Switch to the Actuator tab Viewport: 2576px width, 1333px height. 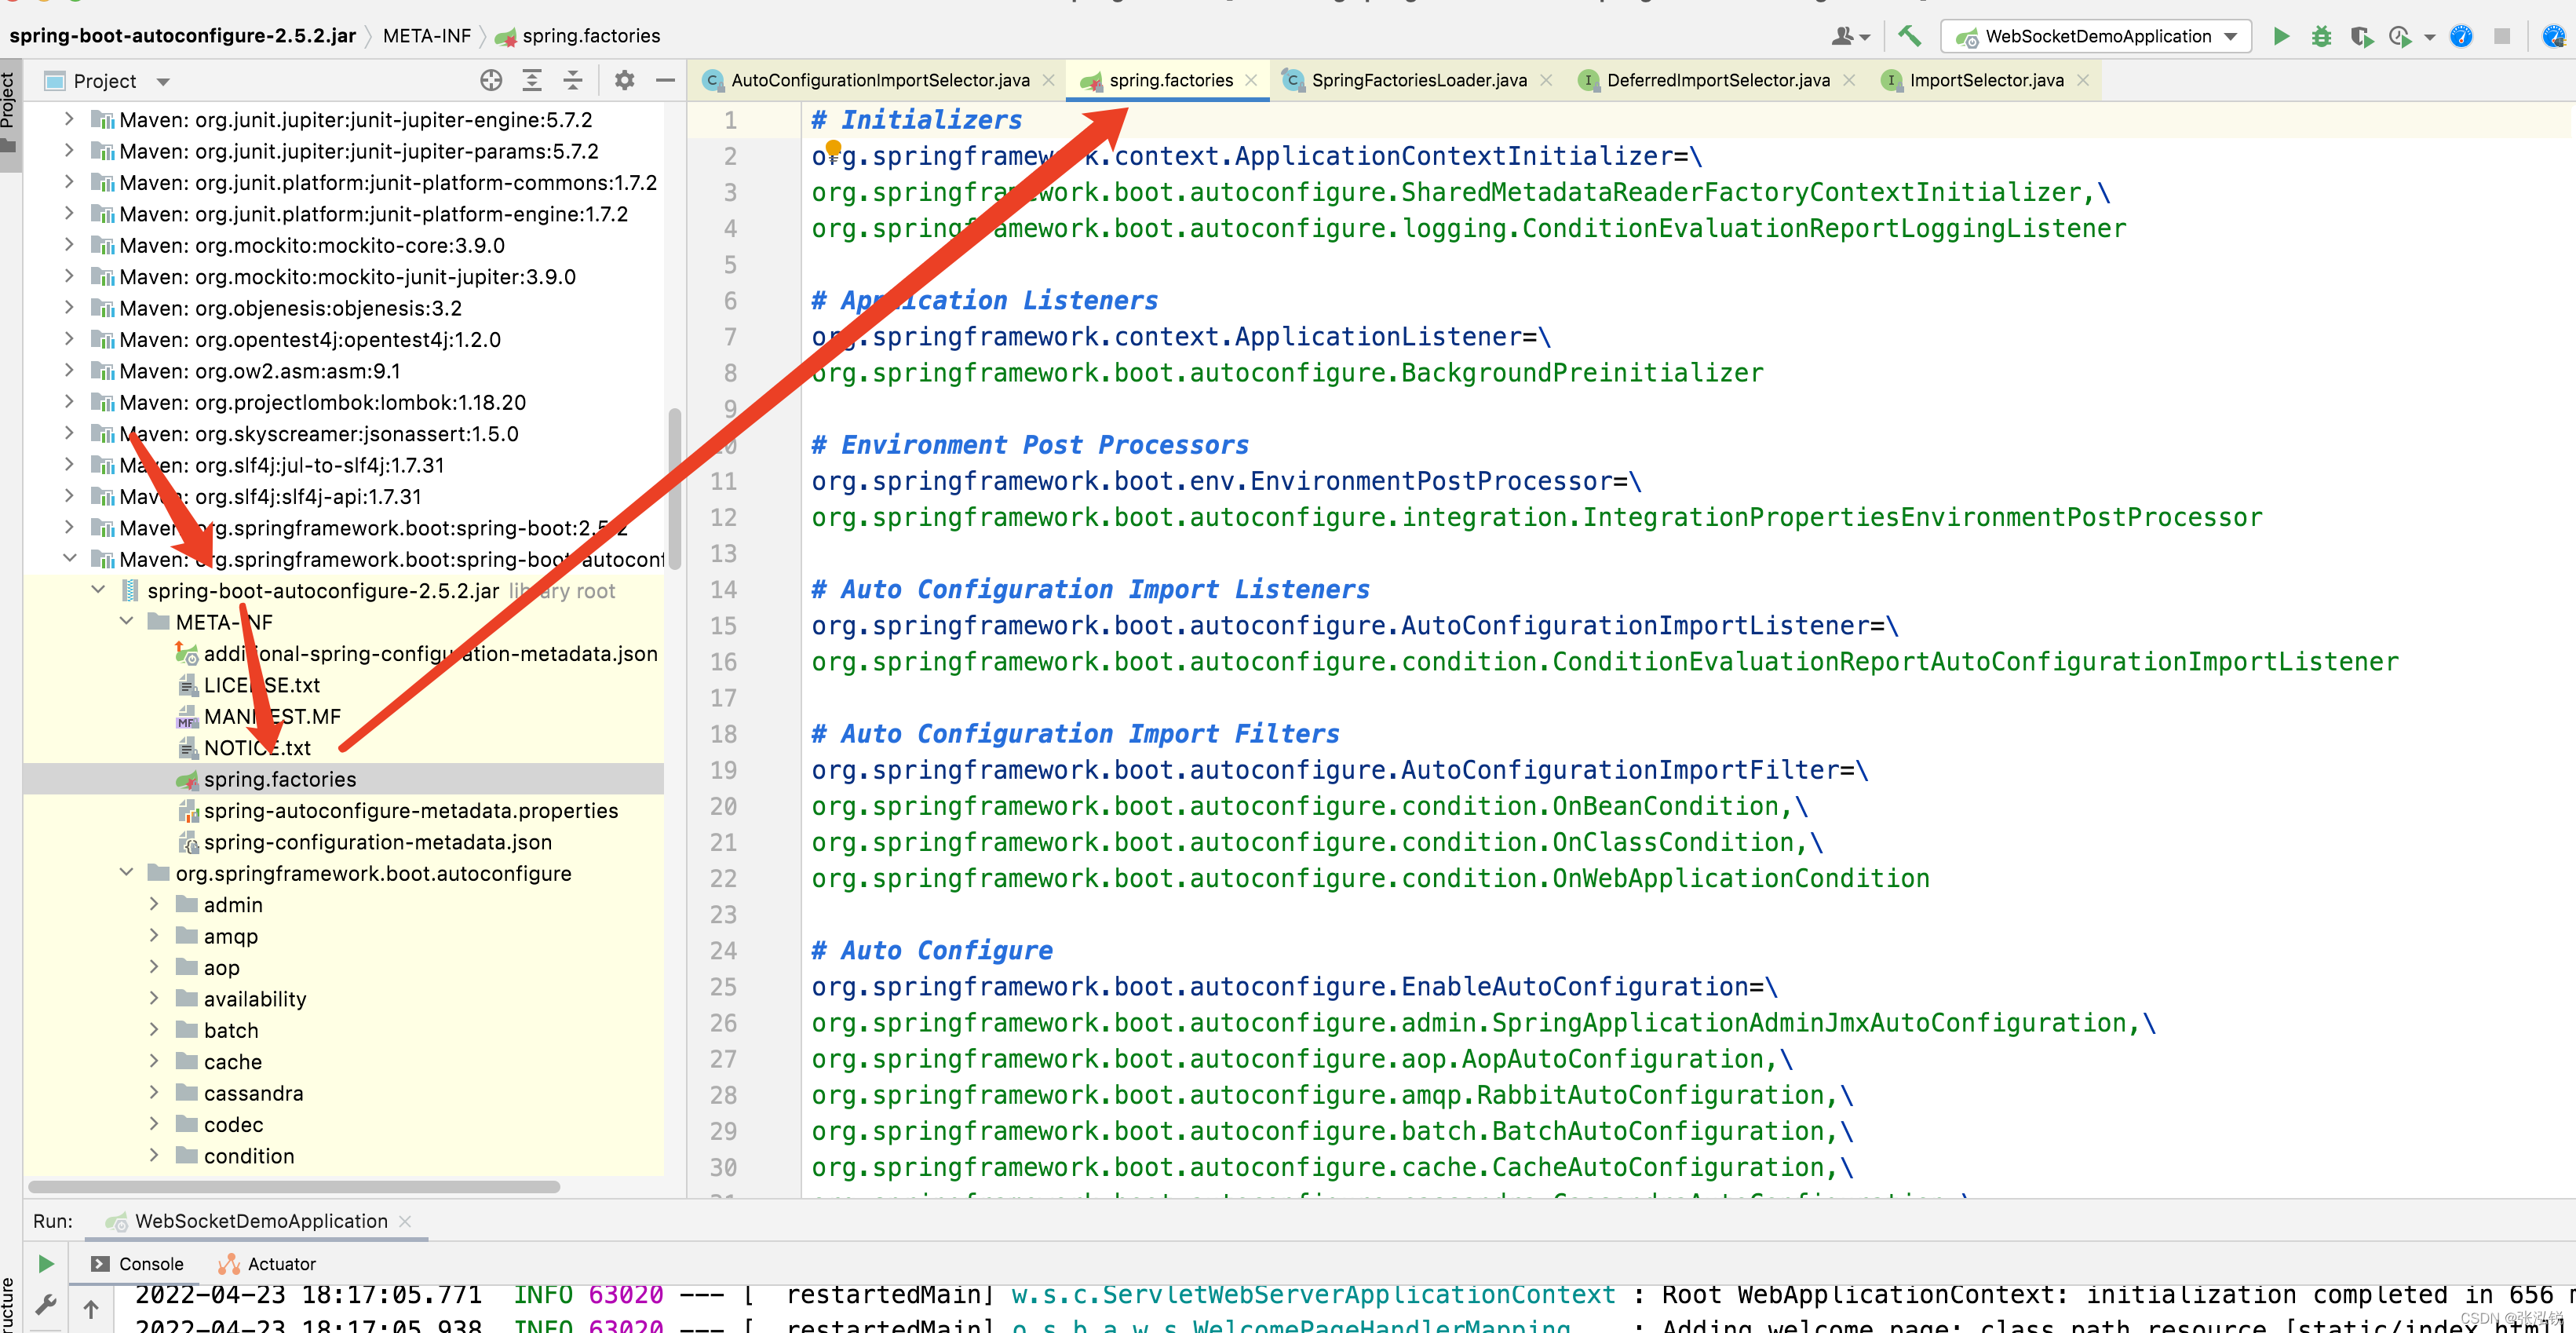click(x=280, y=1264)
